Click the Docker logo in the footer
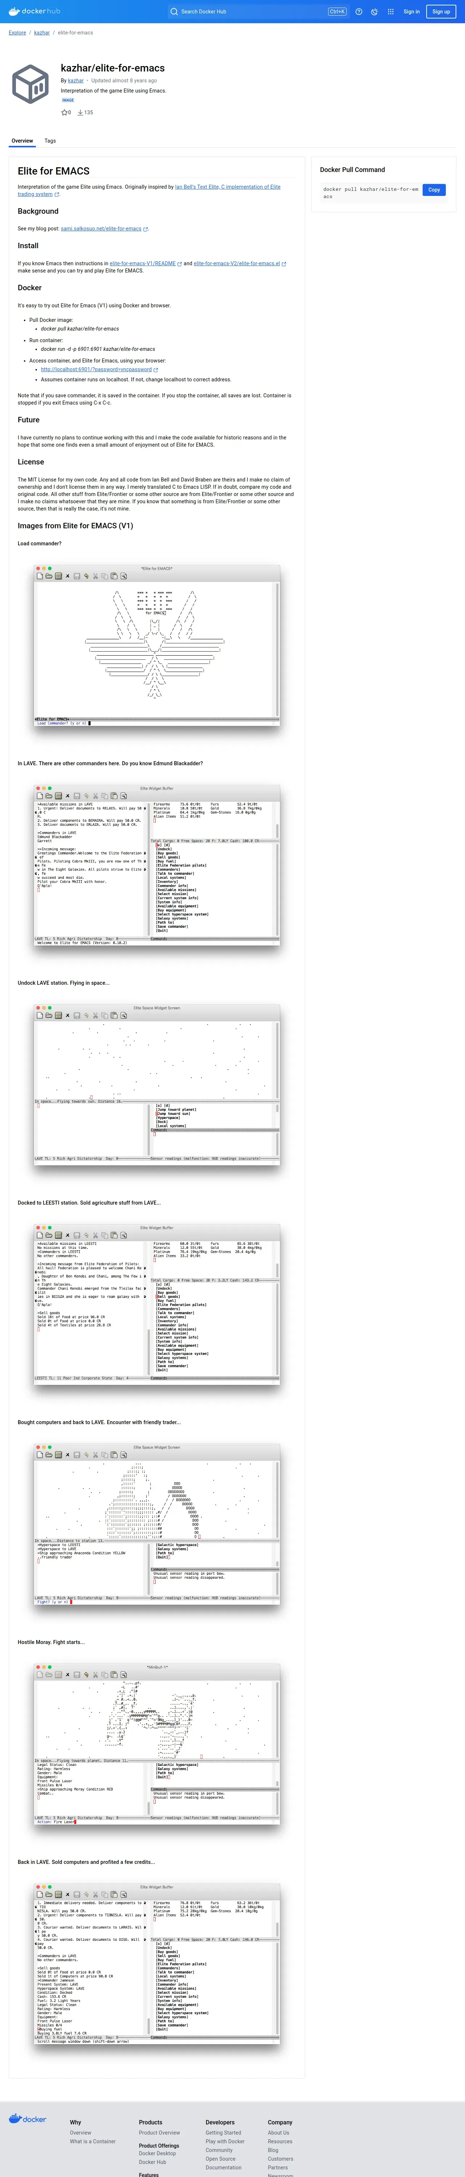465x2177 pixels. pos(28,2119)
